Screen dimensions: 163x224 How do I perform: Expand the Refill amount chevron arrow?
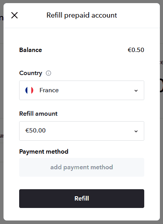pos(136,131)
